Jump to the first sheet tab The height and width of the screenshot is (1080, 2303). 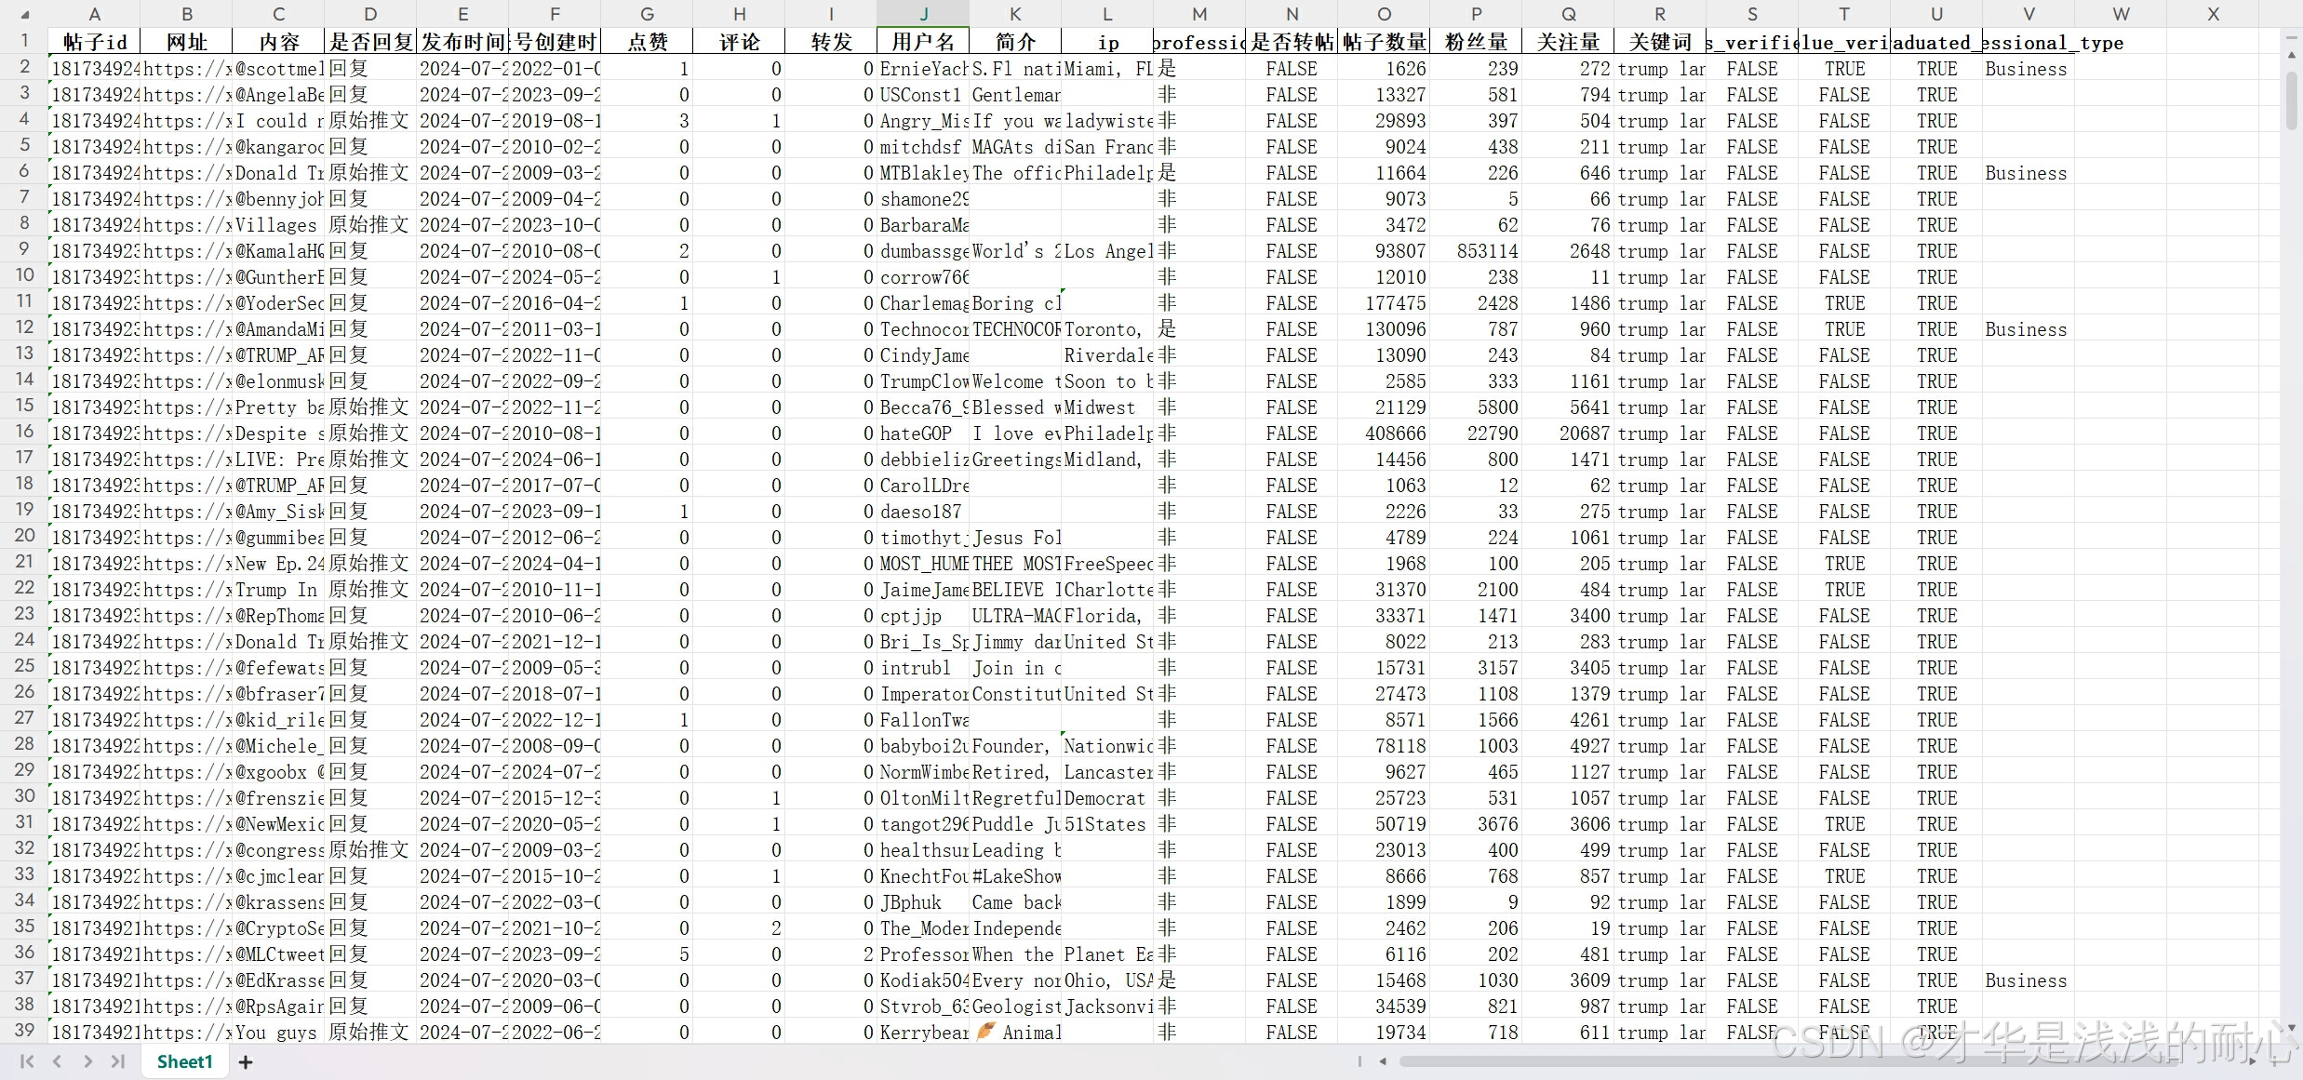tap(26, 1061)
